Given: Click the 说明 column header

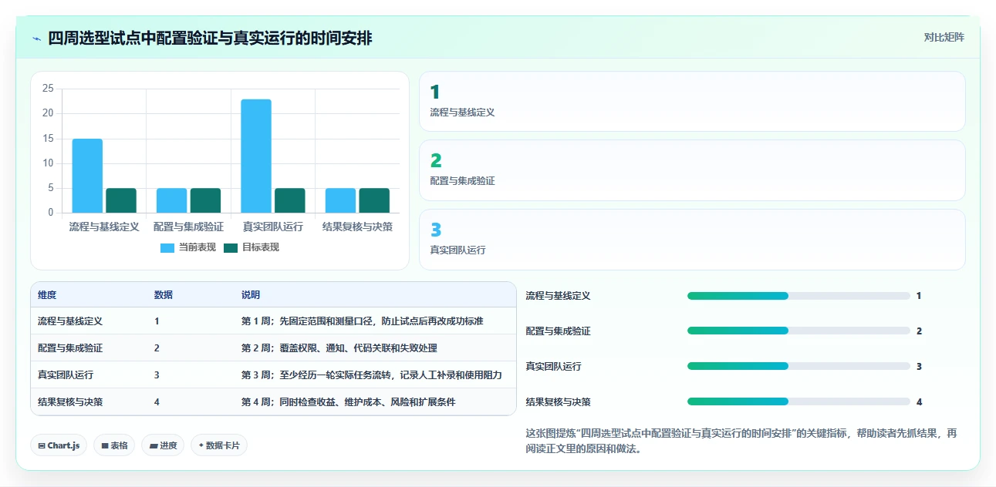Looking at the screenshot, I should point(251,295).
